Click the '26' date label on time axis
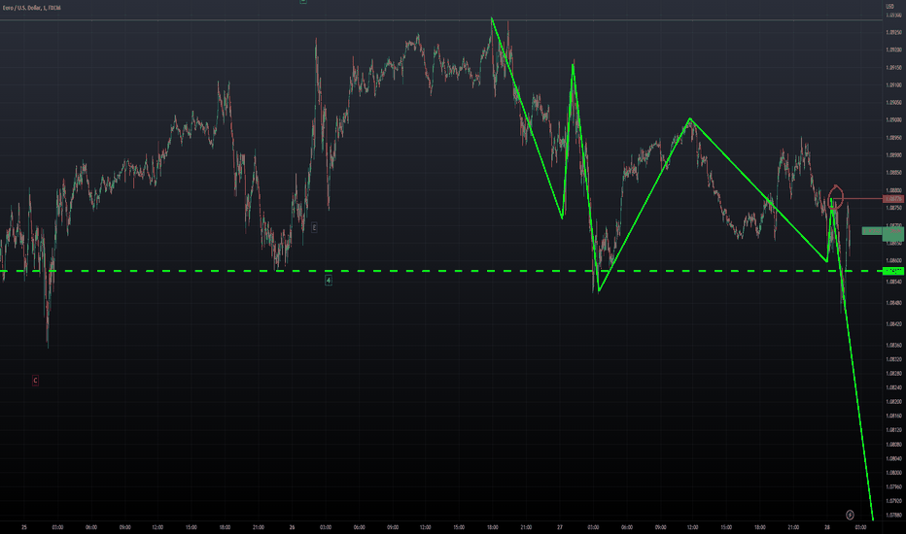The image size is (906, 534). (292, 527)
